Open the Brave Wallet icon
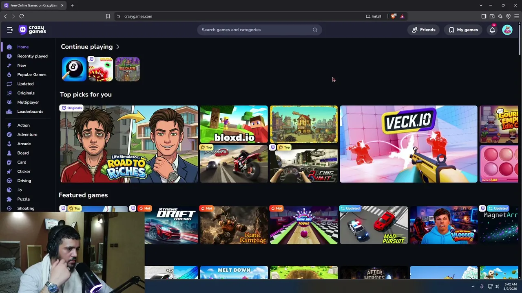 coord(492,16)
